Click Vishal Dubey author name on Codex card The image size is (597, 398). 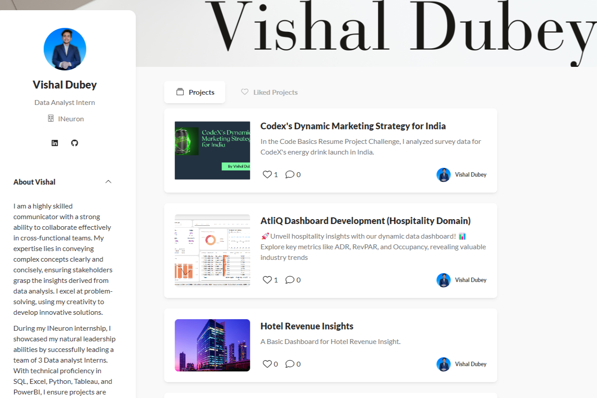(471, 175)
